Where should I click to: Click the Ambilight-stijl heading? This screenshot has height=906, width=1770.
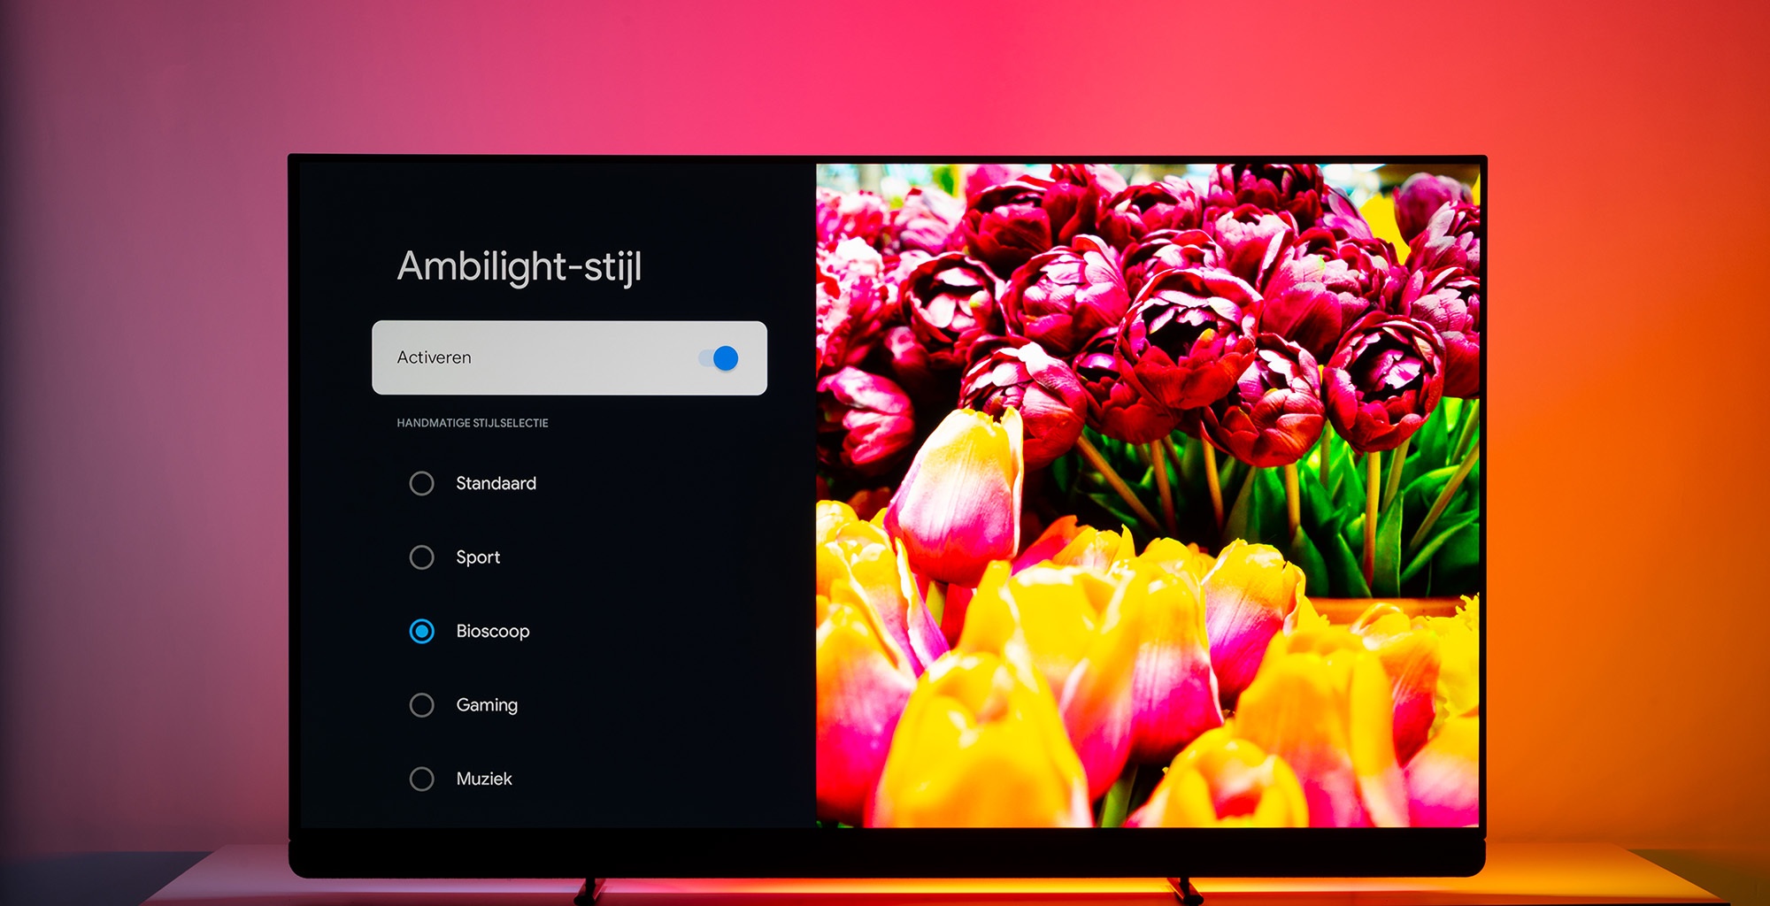(522, 267)
